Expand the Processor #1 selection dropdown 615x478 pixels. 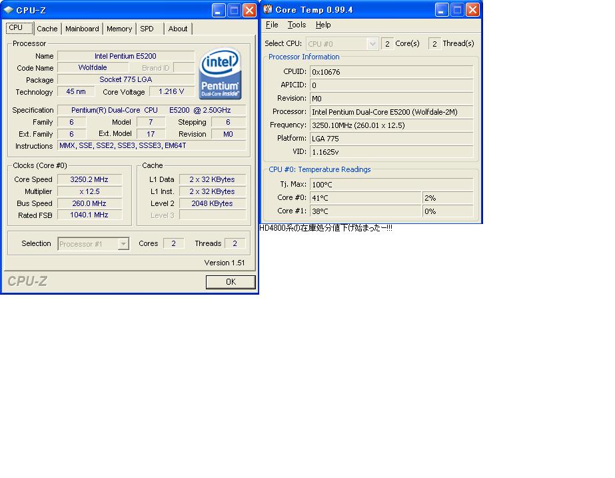(123, 244)
